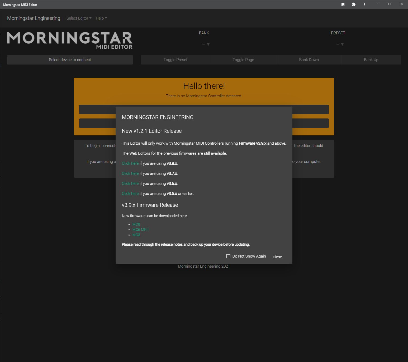
Task: Open the MC8 firmware download link
Action: point(136,224)
